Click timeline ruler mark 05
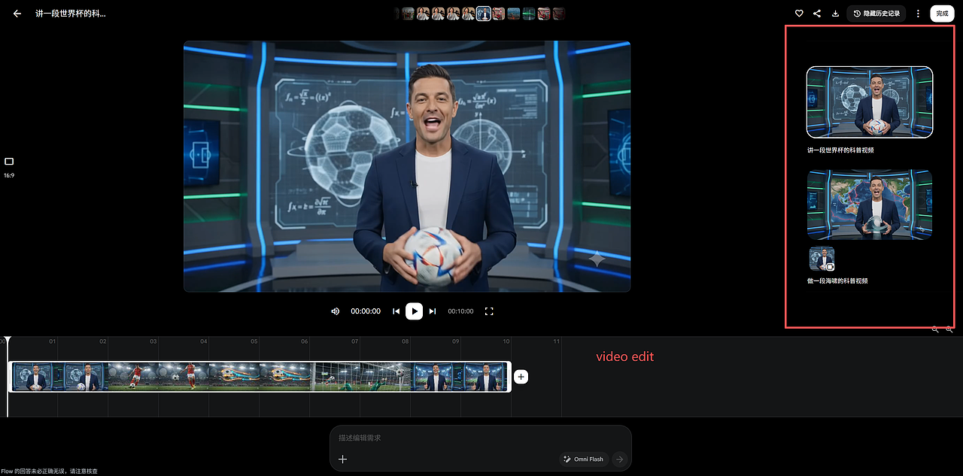 (254, 341)
